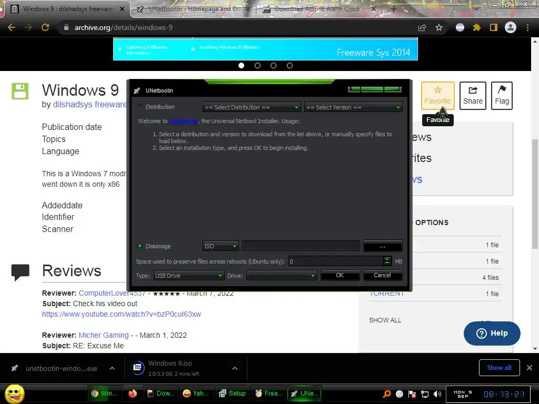
Task: Click the green floppy disk software icon
Action: click(20, 91)
